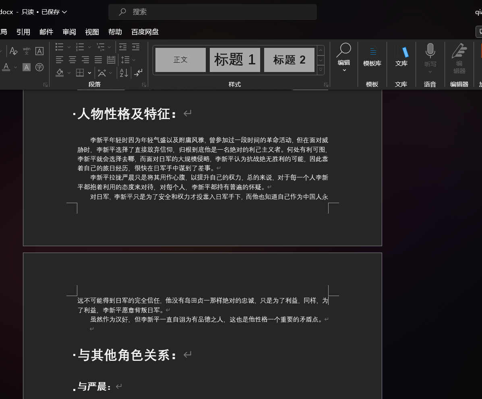
Task: Expand the multilevel list dropdown arrow
Action: tap(110, 47)
